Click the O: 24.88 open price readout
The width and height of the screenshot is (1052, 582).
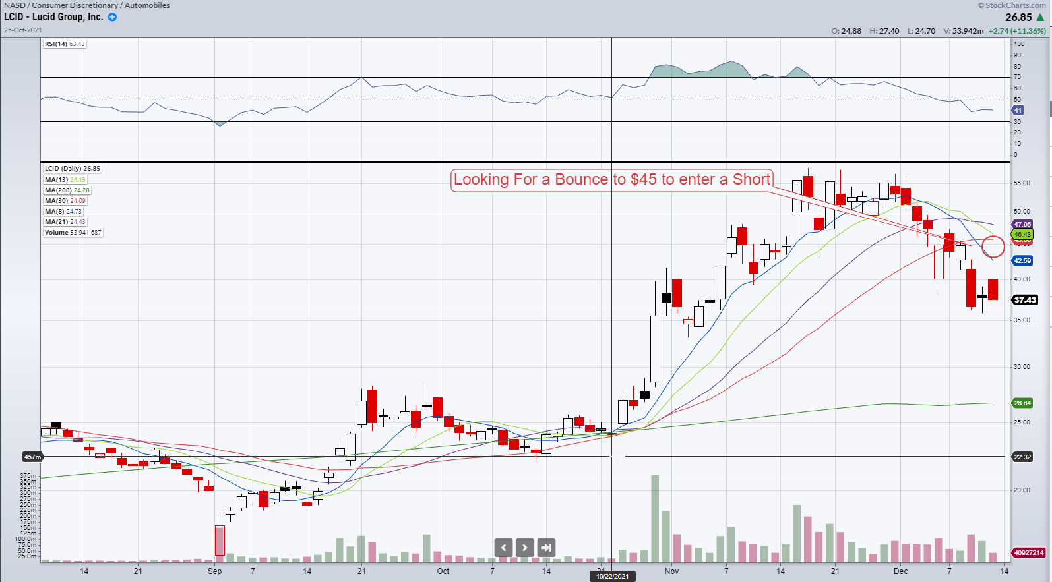point(846,31)
